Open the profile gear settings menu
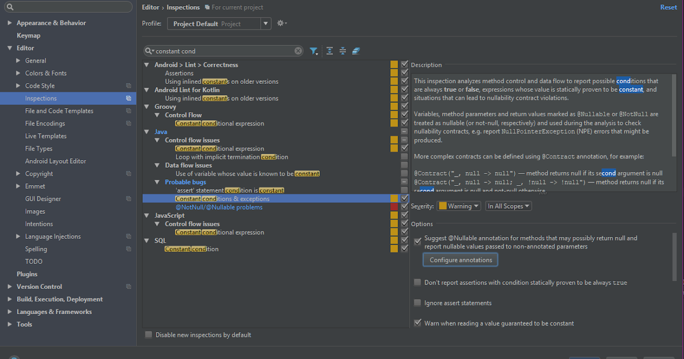Viewport: 684px width, 359px height. click(281, 23)
